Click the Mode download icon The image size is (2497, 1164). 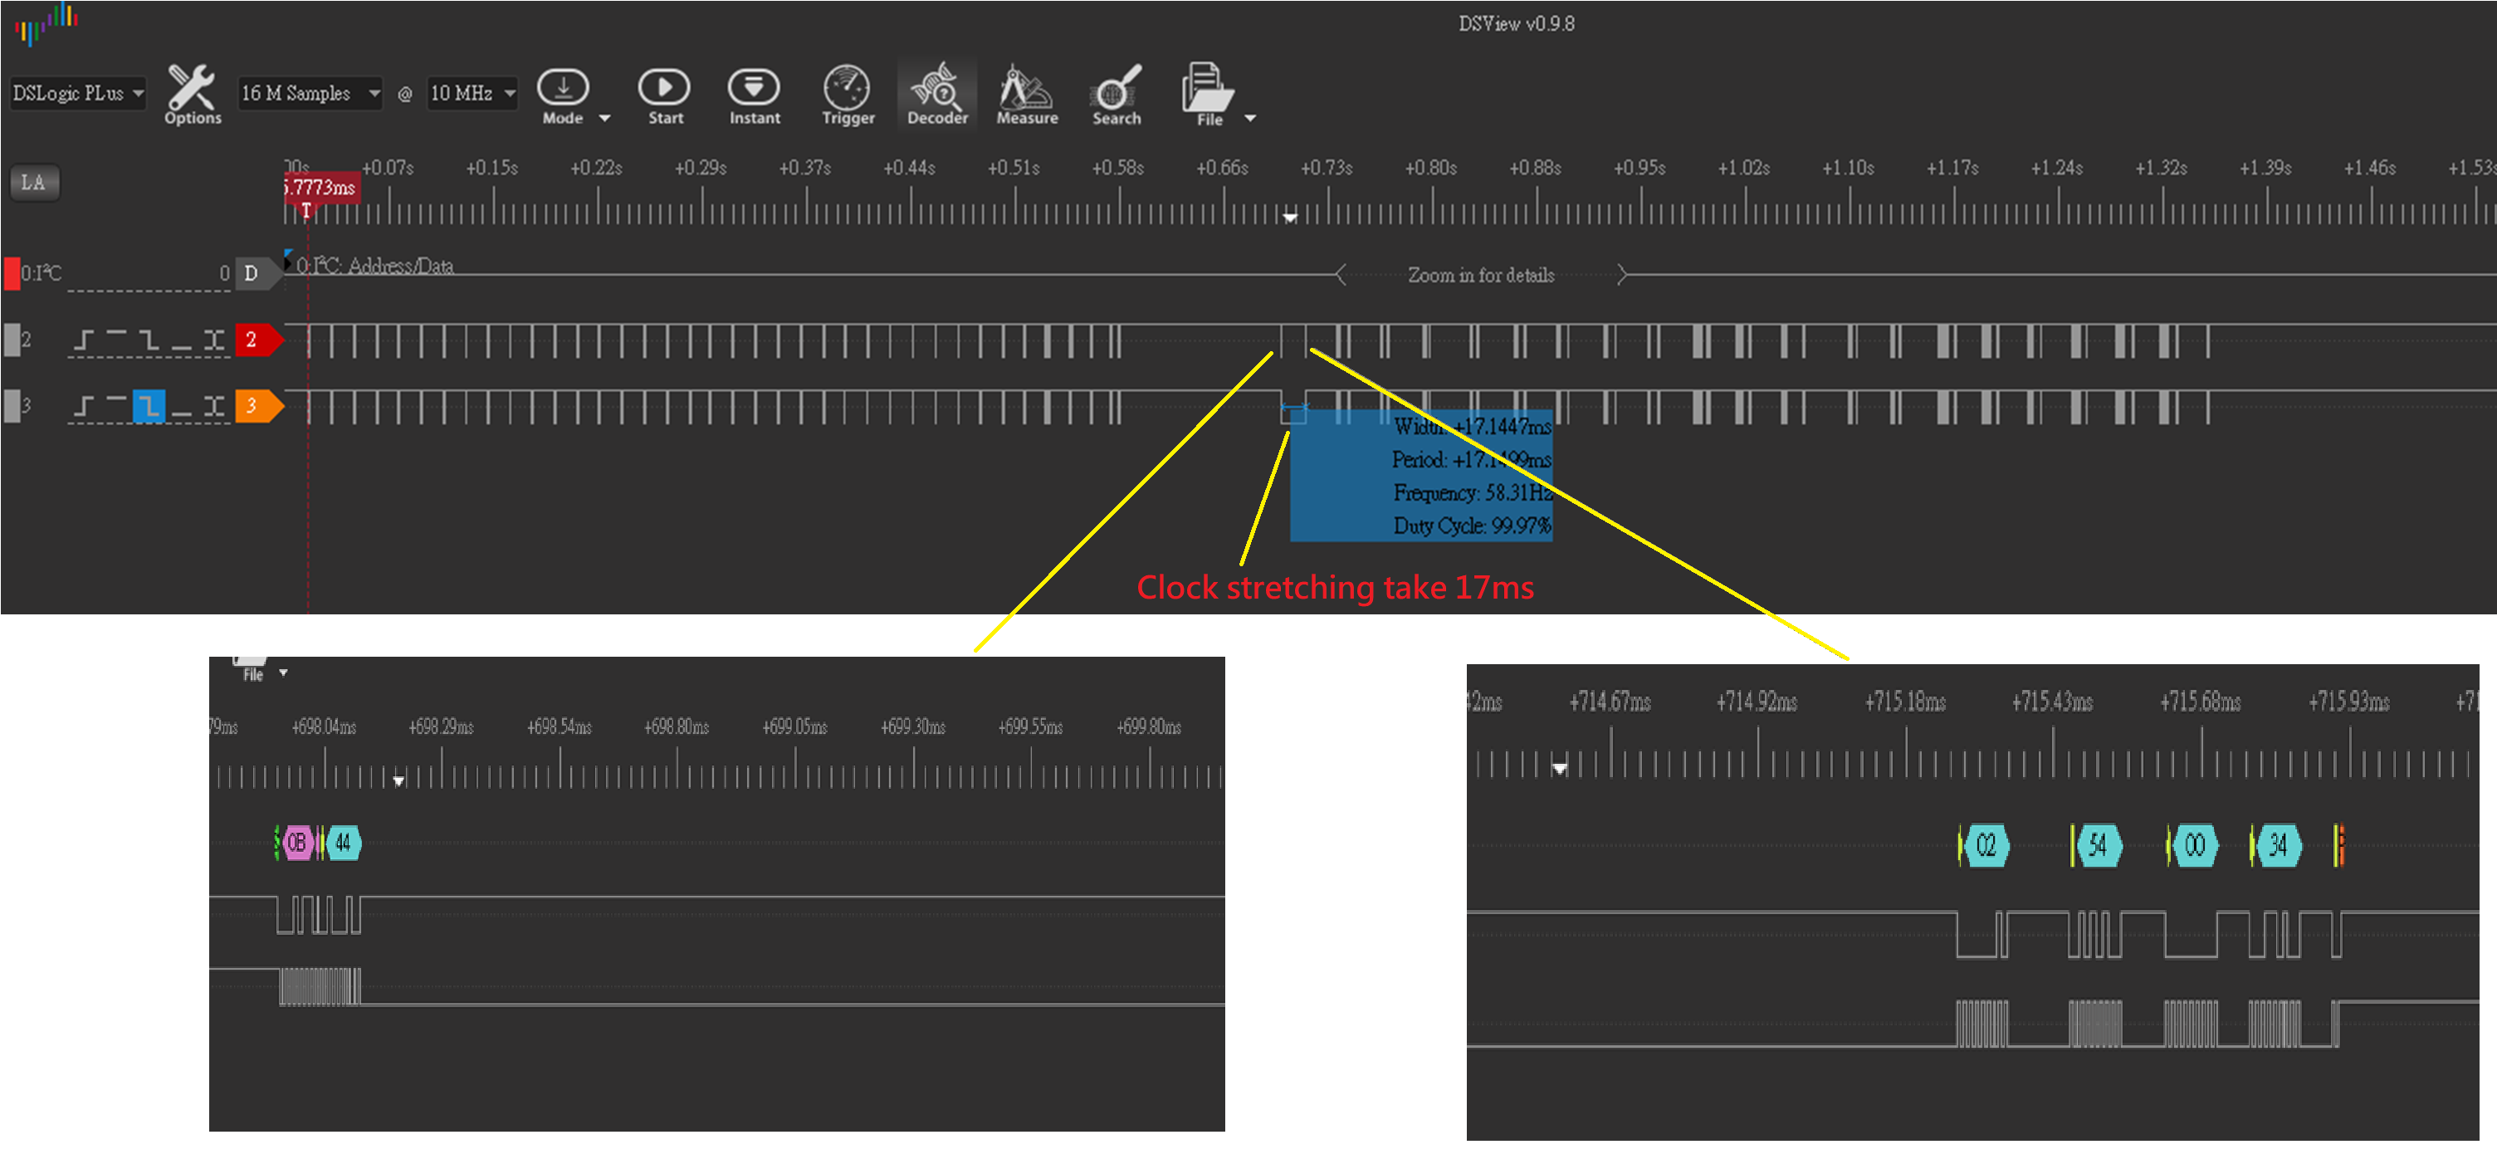coord(563,88)
